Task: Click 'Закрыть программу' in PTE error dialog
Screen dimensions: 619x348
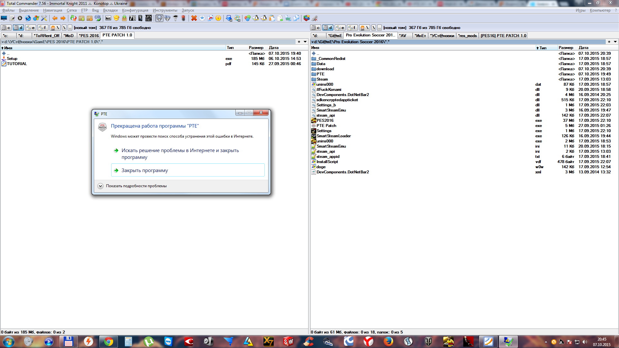Action: click(188, 170)
